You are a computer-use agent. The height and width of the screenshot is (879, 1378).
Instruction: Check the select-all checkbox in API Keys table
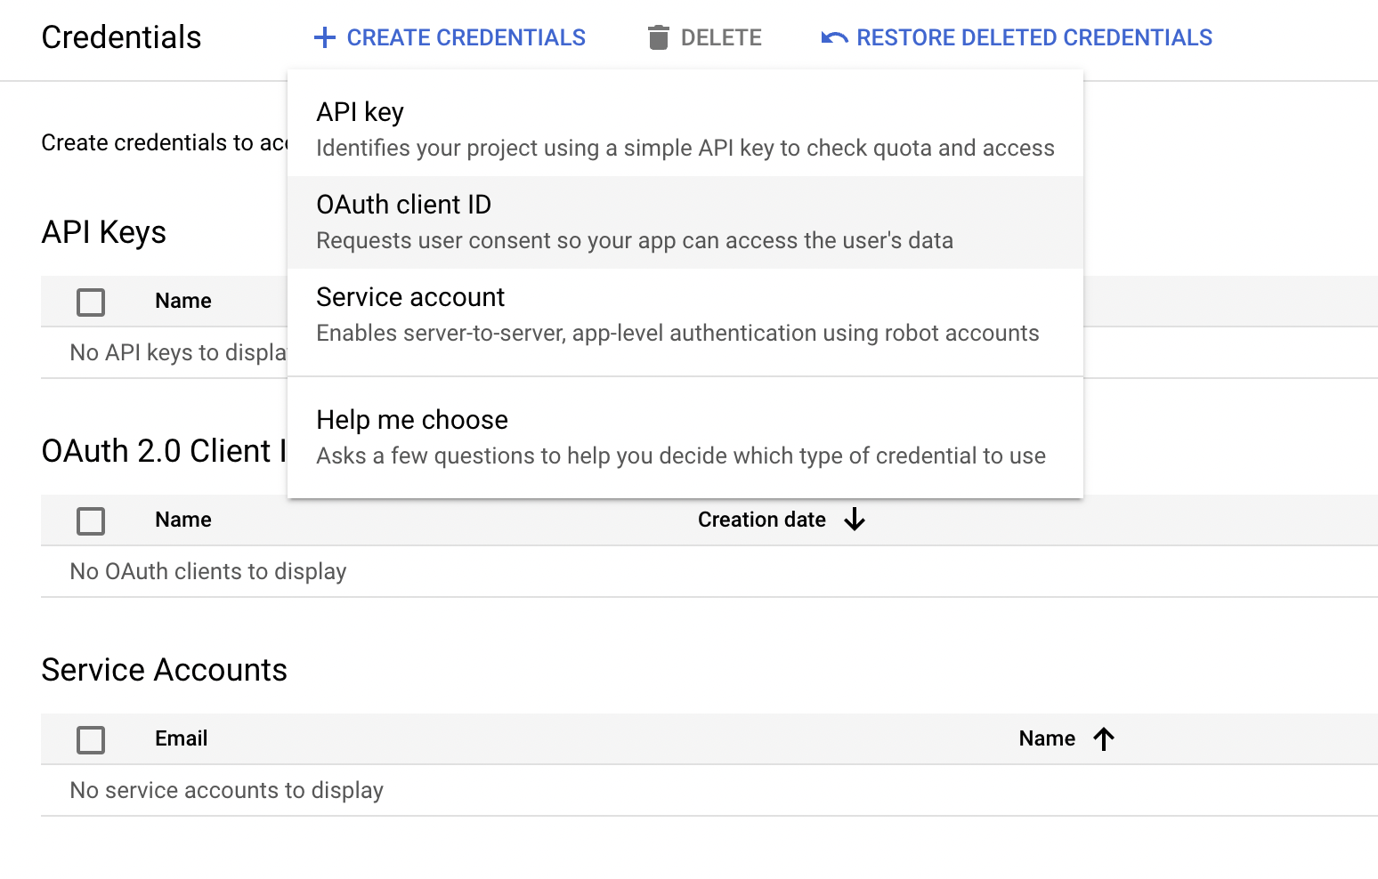91,302
